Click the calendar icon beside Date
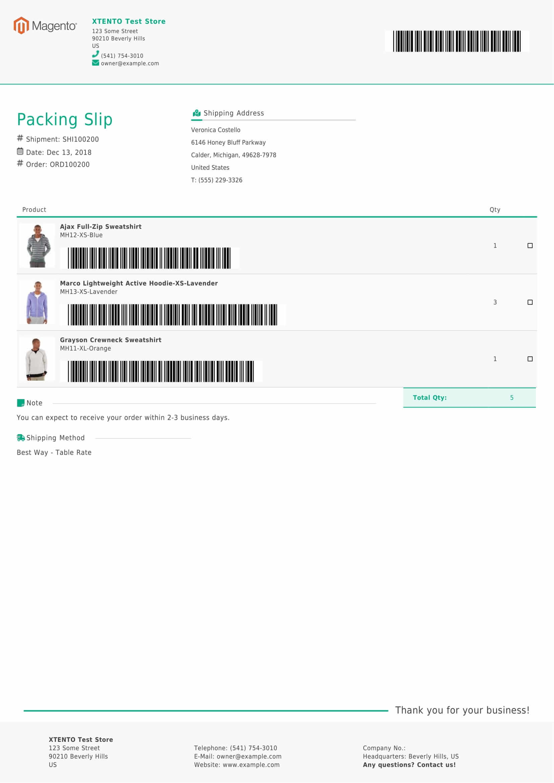This screenshot has width=554, height=783. (x=20, y=151)
